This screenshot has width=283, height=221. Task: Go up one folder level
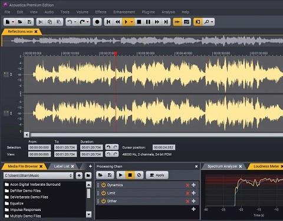click(79, 176)
